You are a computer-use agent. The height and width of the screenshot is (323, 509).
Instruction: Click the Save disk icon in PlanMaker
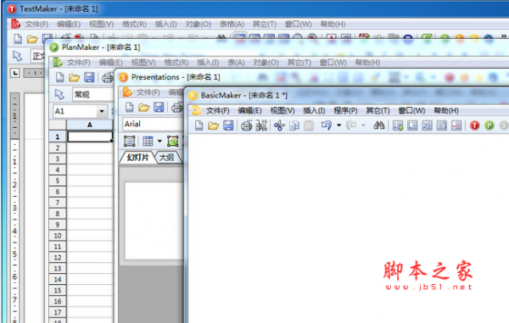(x=89, y=77)
